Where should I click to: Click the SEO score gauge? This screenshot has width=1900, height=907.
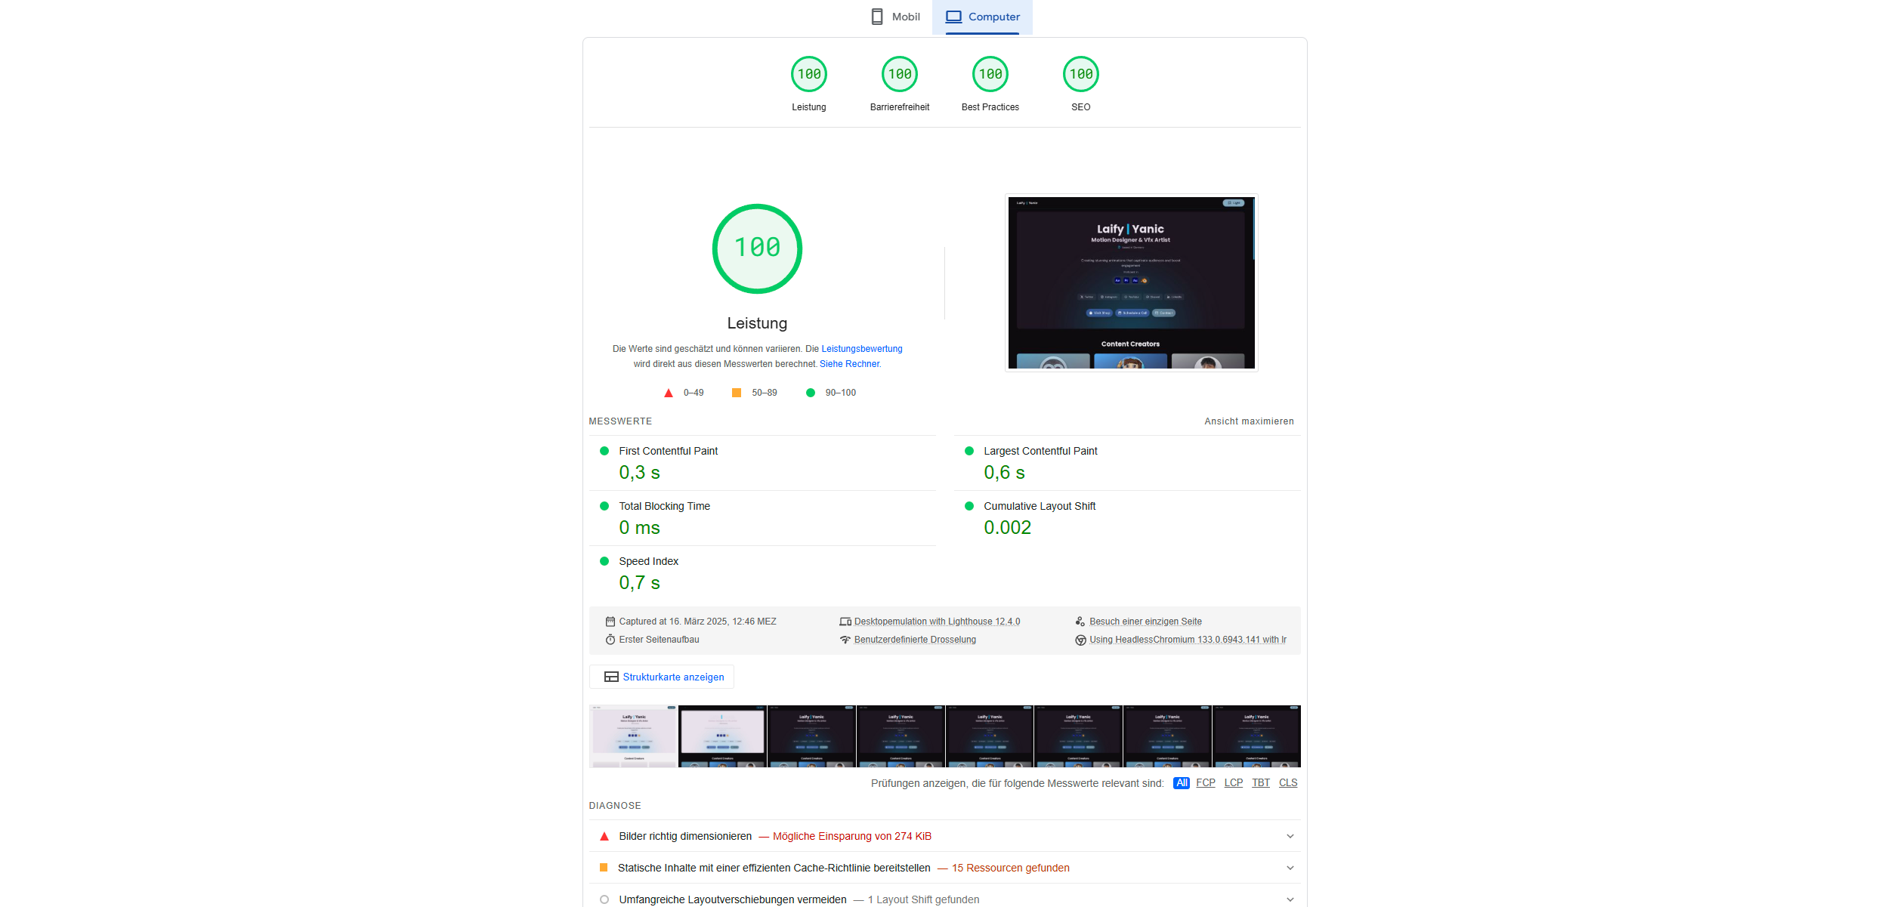click(x=1081, y=74)
